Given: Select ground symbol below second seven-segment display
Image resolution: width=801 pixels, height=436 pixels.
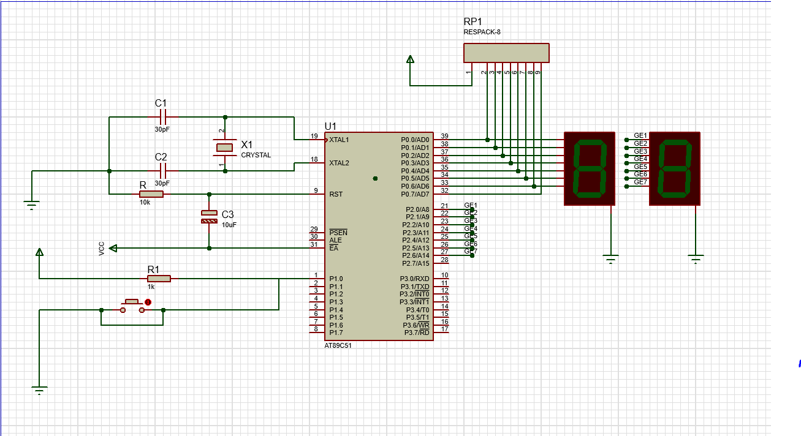Looking at the screenshot, I should [696, 259].
